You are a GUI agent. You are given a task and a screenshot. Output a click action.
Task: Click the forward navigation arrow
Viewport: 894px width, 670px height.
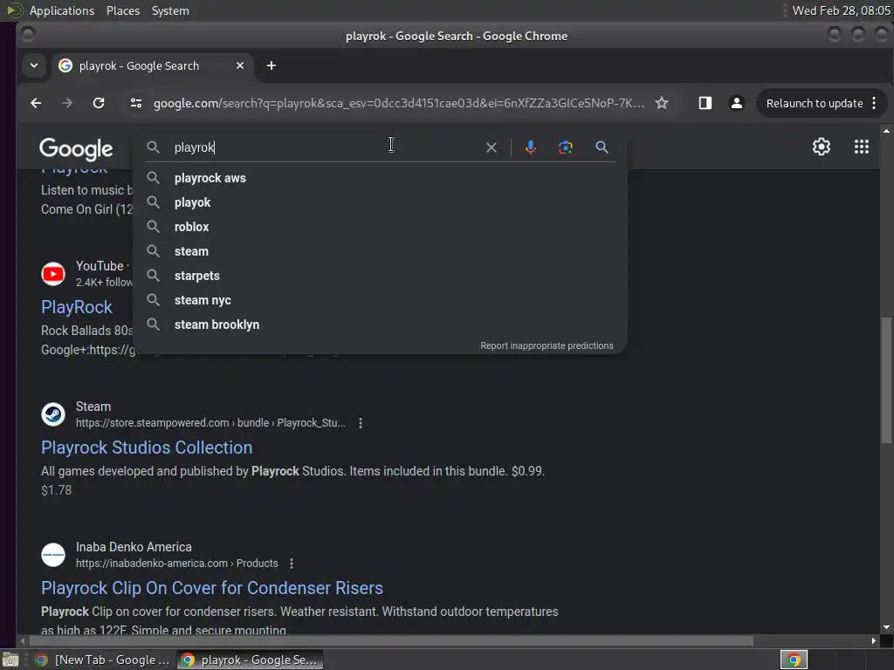(67, 103)
